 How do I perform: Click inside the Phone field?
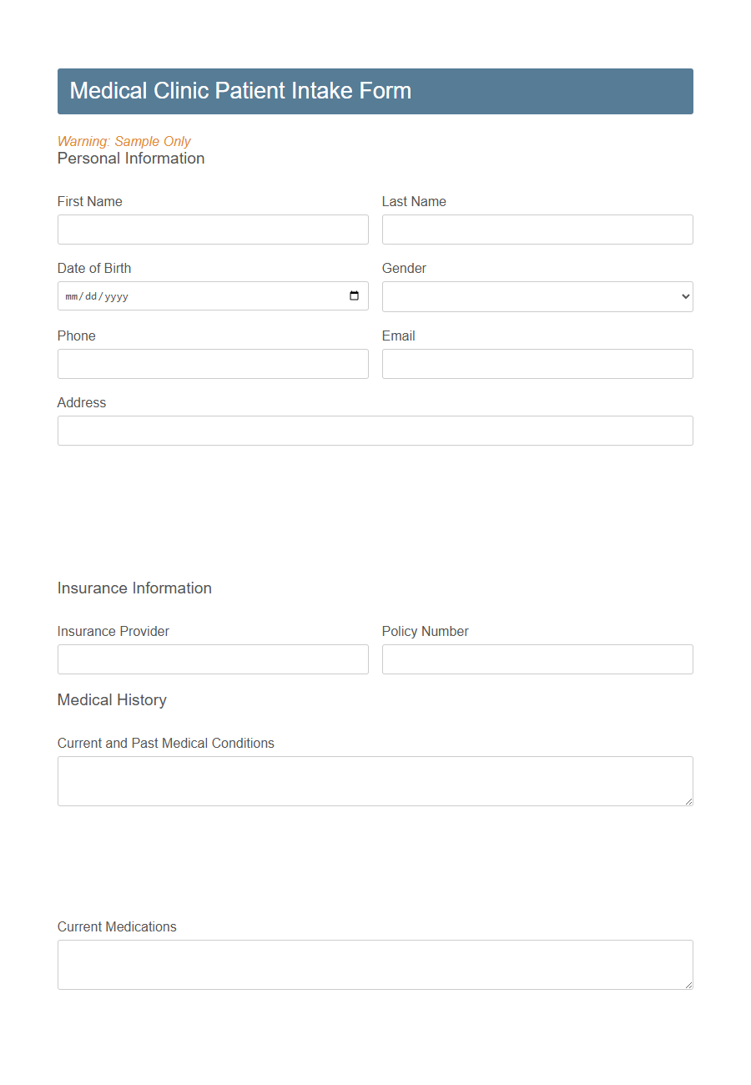pyautogui.click(x=213, y=364)
